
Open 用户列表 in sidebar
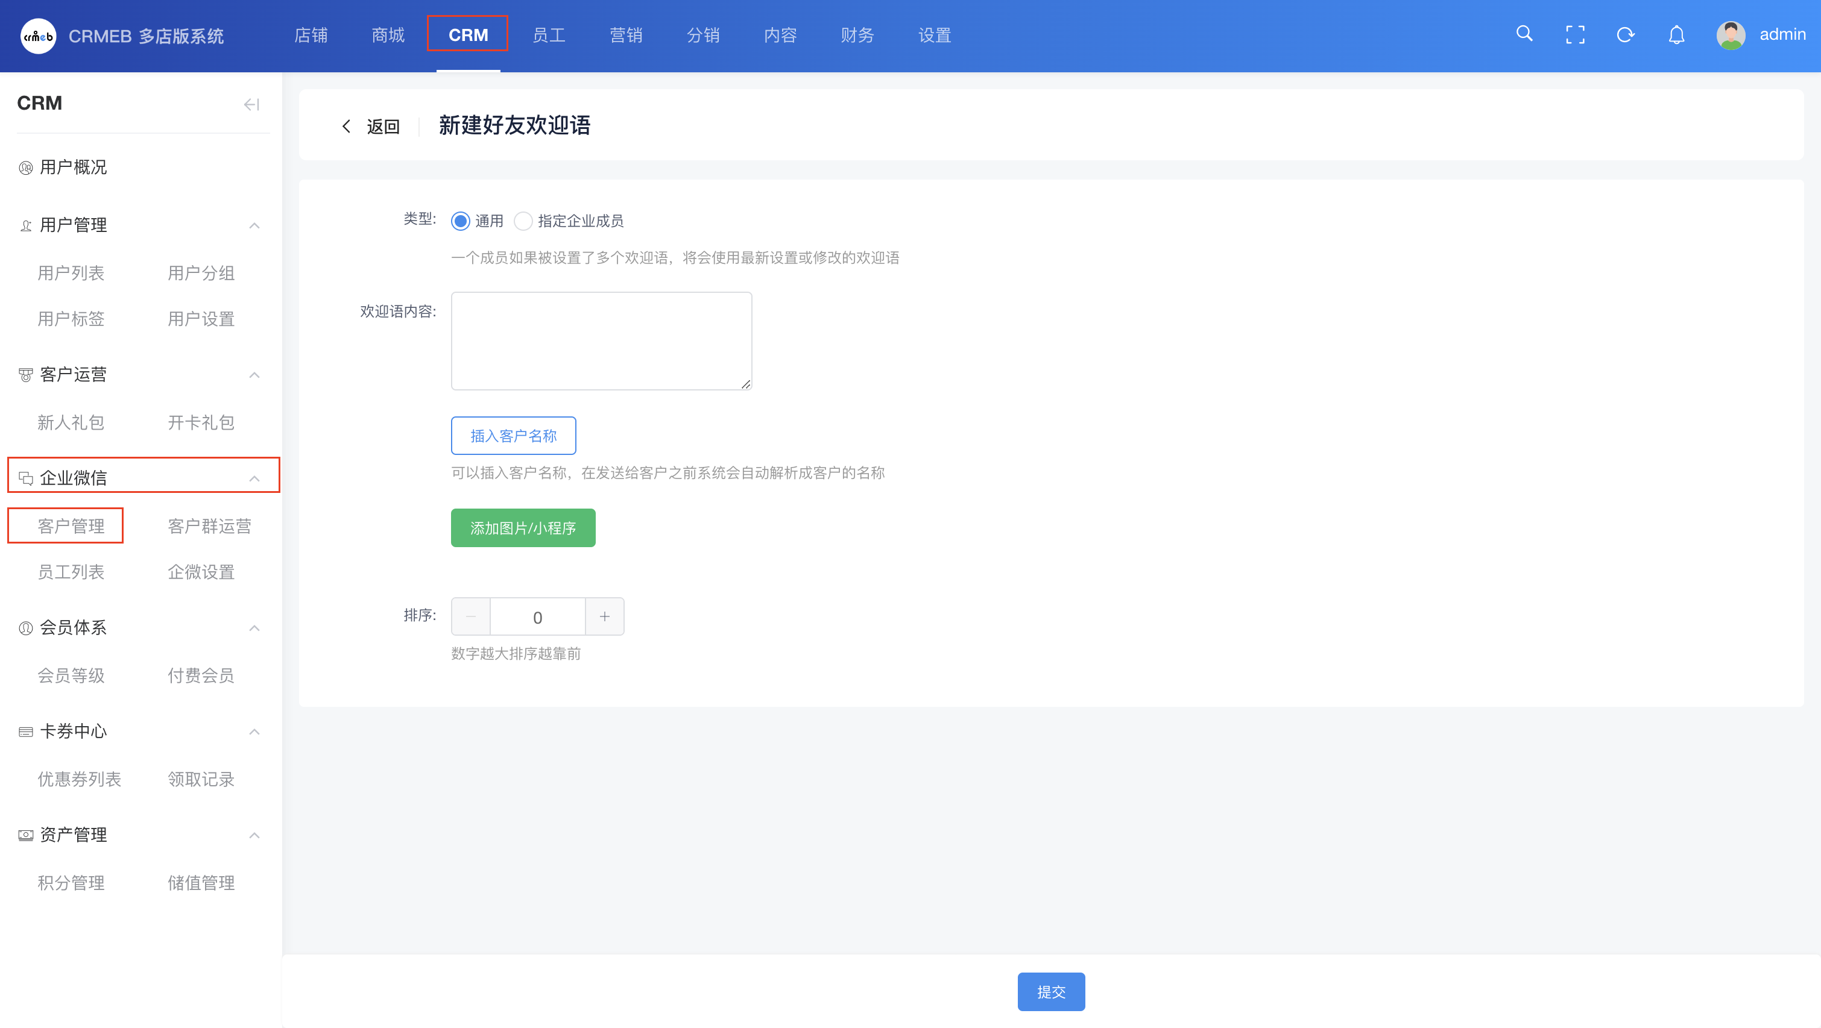pos(71,274)
